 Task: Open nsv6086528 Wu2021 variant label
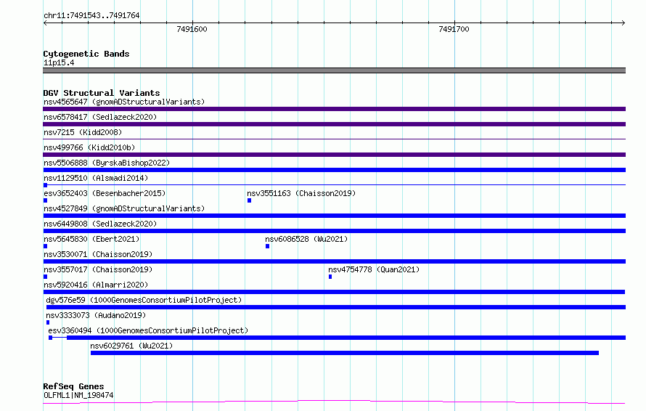(306, 239)
